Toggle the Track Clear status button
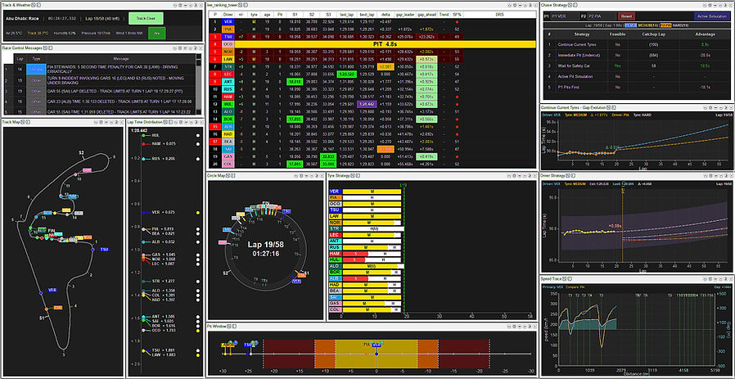 tap(146, 18)
